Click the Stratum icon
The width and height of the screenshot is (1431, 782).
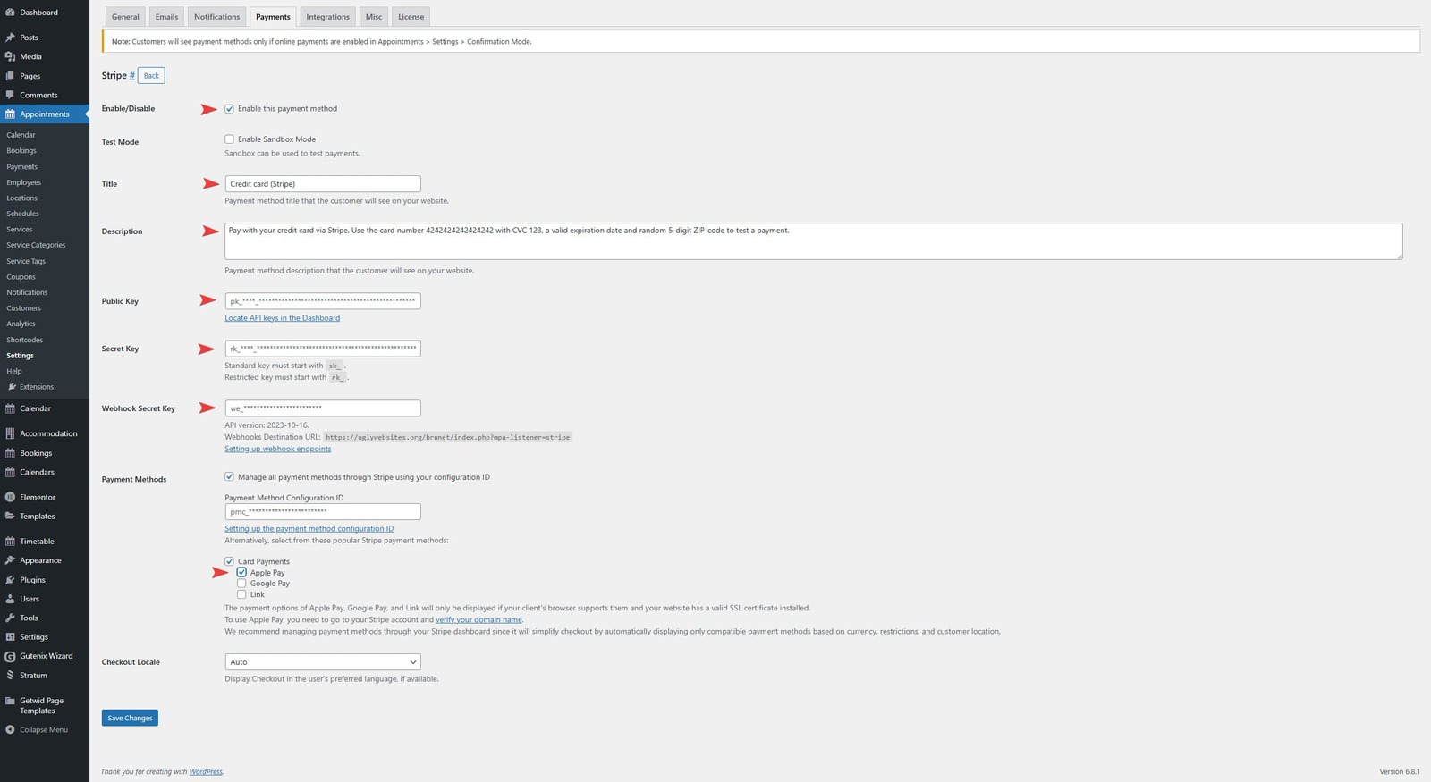coord(10,676)
